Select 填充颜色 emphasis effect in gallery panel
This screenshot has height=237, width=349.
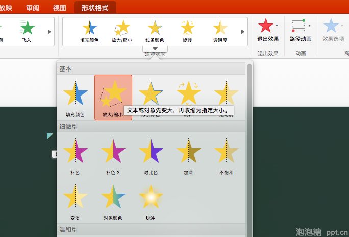tap(75, 97)
